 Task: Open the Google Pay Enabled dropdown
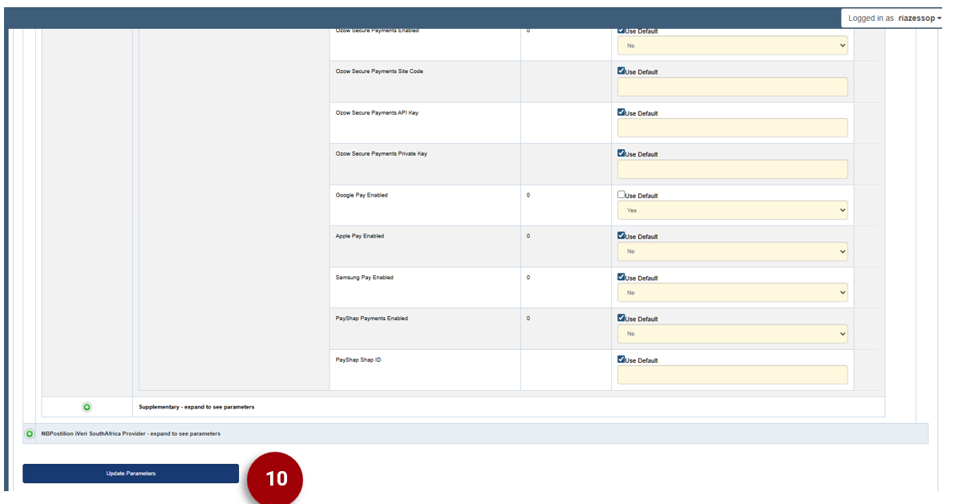(x=732, y=210)
